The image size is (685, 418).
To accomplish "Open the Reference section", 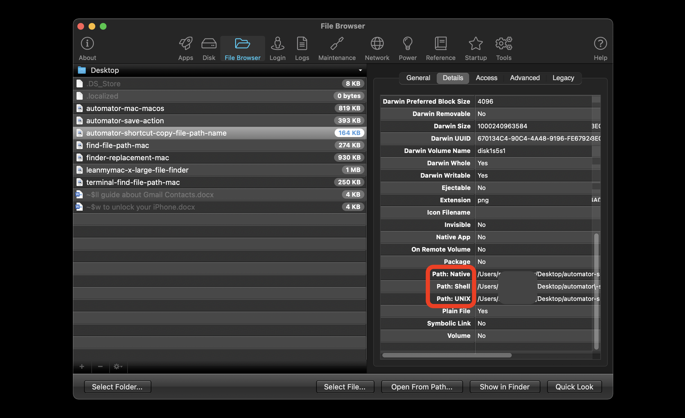I will pos(440,48).
